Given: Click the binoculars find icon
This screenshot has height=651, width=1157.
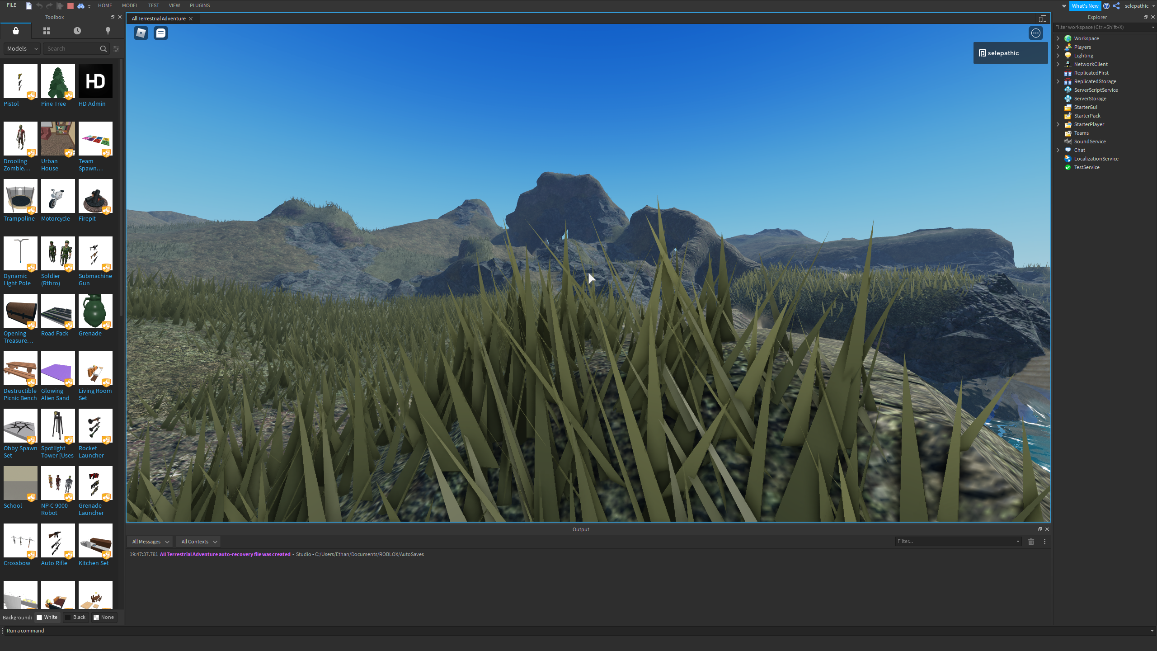Looking at the screenshot, I should [81, 6].
